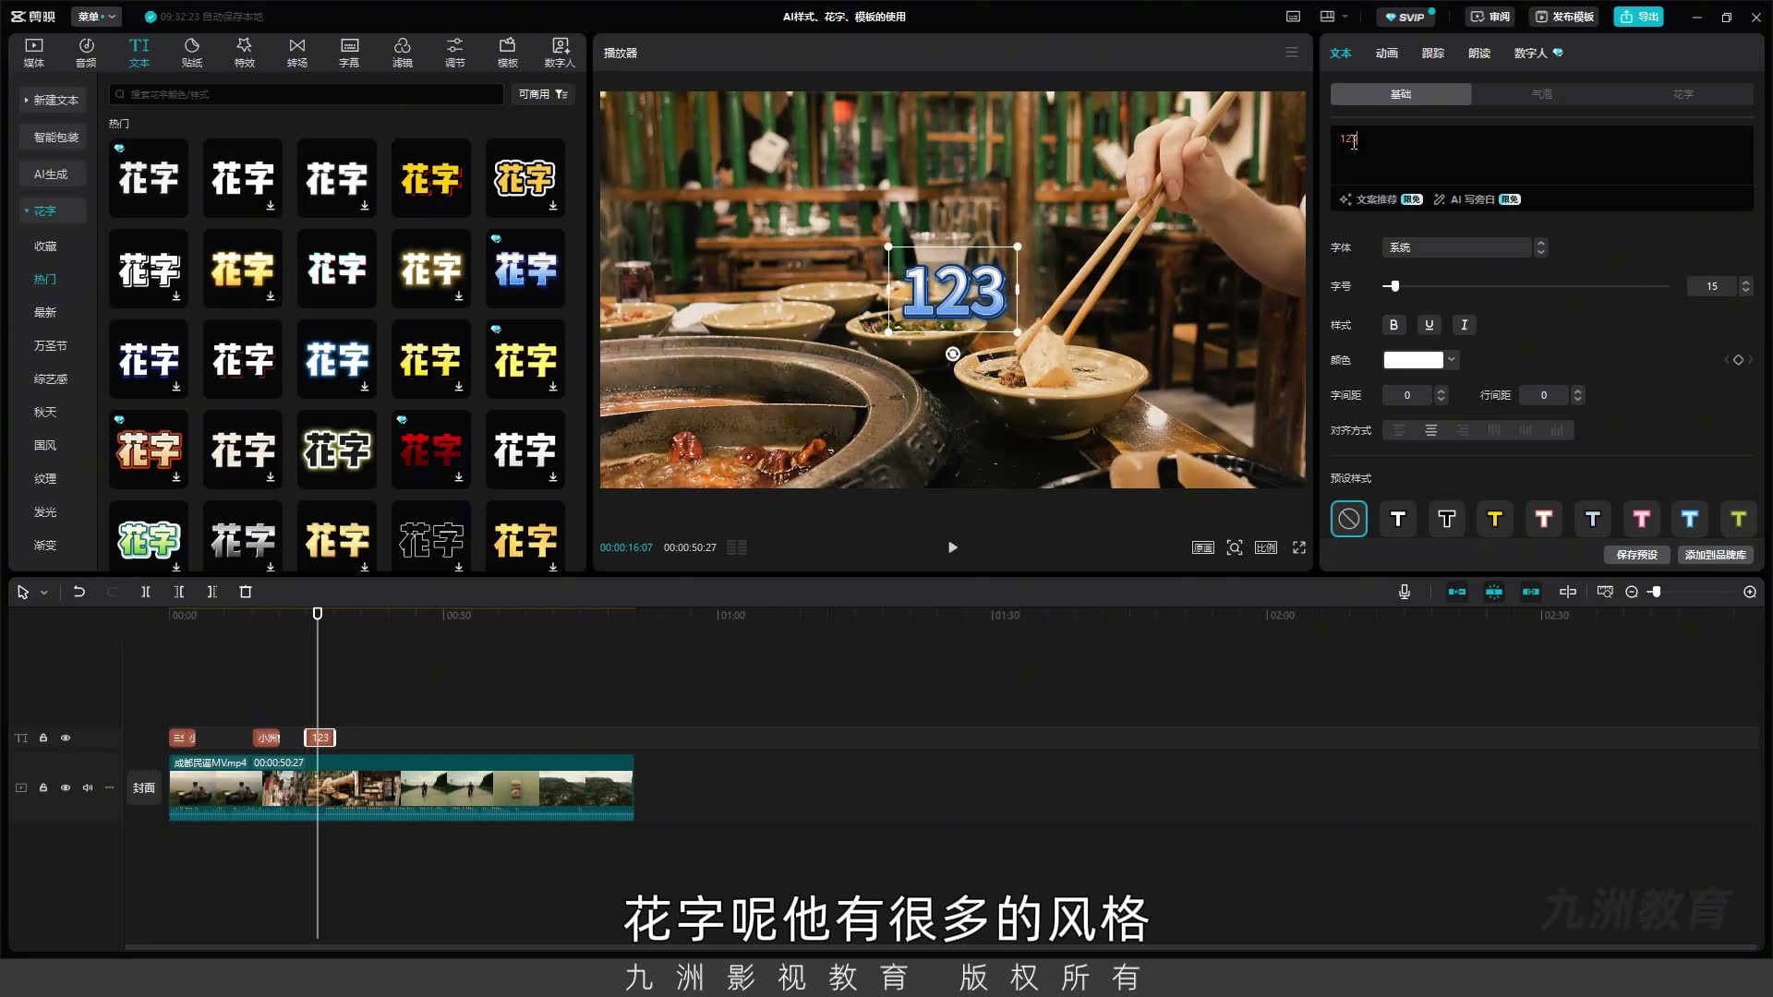Open the 菜单 menu dropdown

97,17
